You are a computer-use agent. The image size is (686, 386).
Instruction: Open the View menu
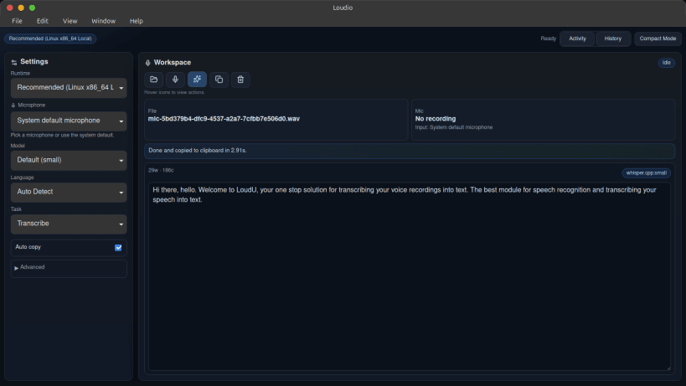click(70, 21)
